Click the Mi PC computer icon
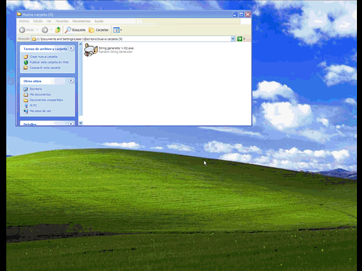 pos(25,106)
